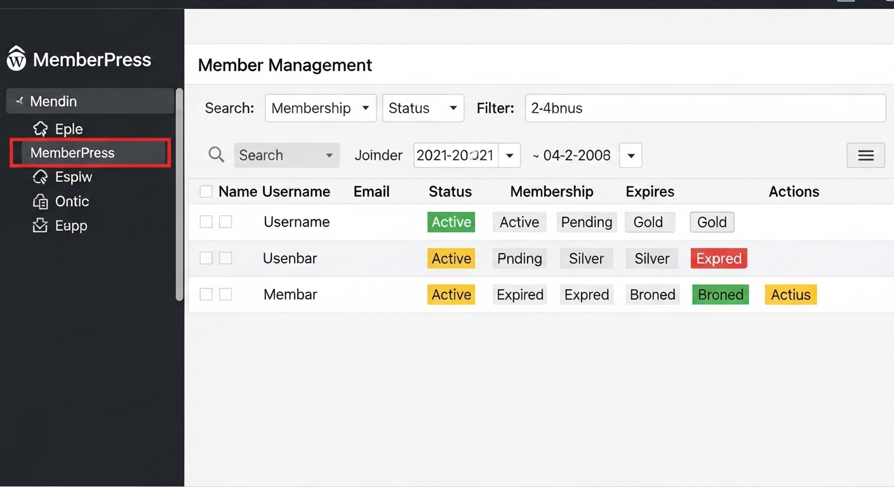
Task: Click the yellow Actius badge
Action: click(x=791, y=294)
